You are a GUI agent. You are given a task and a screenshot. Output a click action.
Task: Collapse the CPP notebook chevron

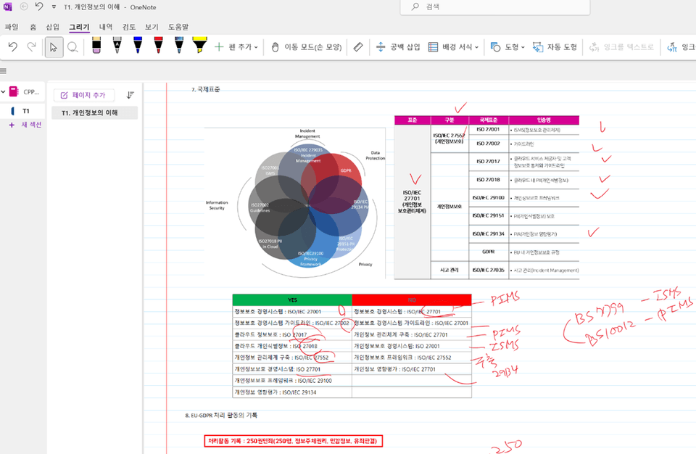pos(4,92)
